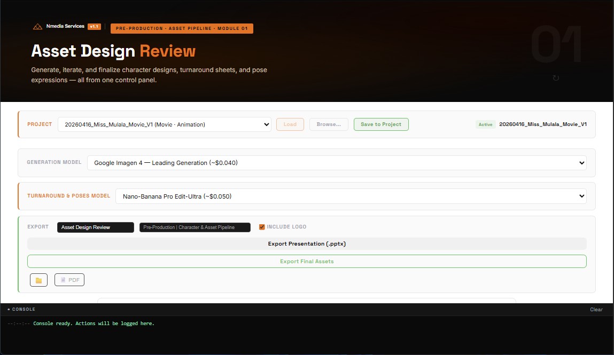Screen dimensions: 614x355
Task: Click Export Presentation (.pptx) button
Action: (307, 243)
